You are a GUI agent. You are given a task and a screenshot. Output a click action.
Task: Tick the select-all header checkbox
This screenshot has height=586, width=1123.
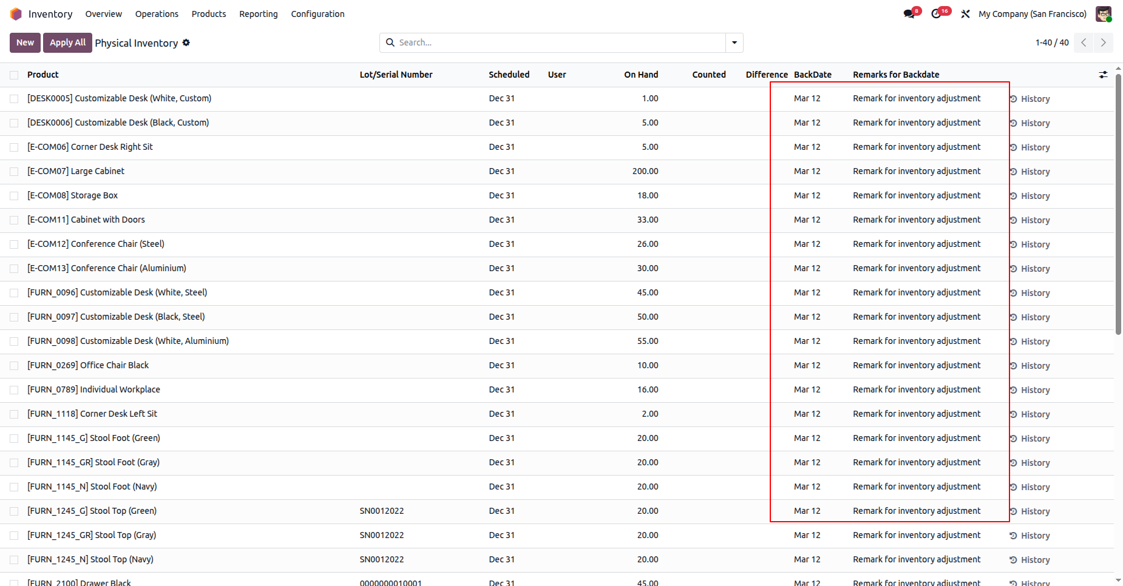point(14,75)
